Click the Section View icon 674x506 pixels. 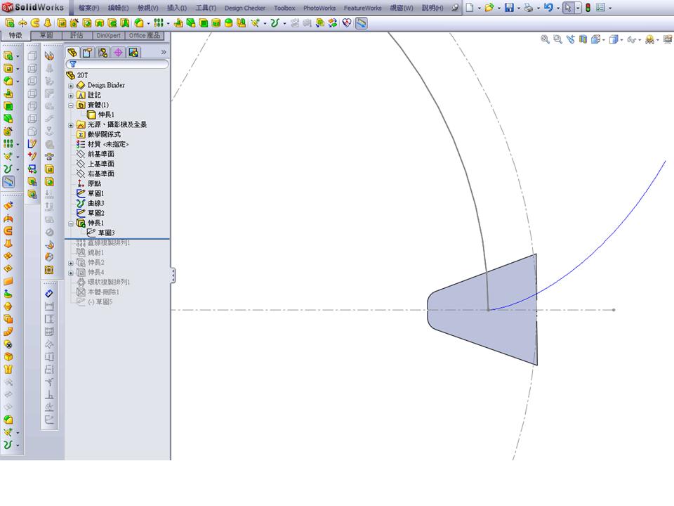(583, 39)
